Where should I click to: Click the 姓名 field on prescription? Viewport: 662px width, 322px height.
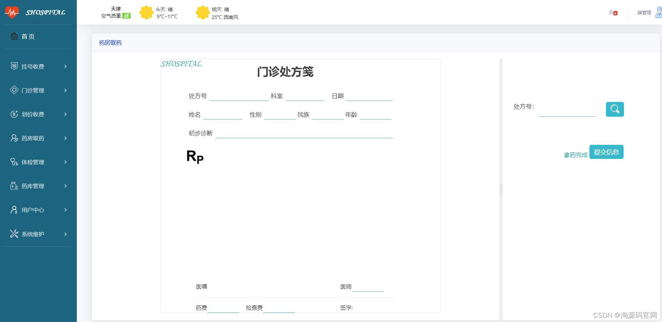point(223,115)
